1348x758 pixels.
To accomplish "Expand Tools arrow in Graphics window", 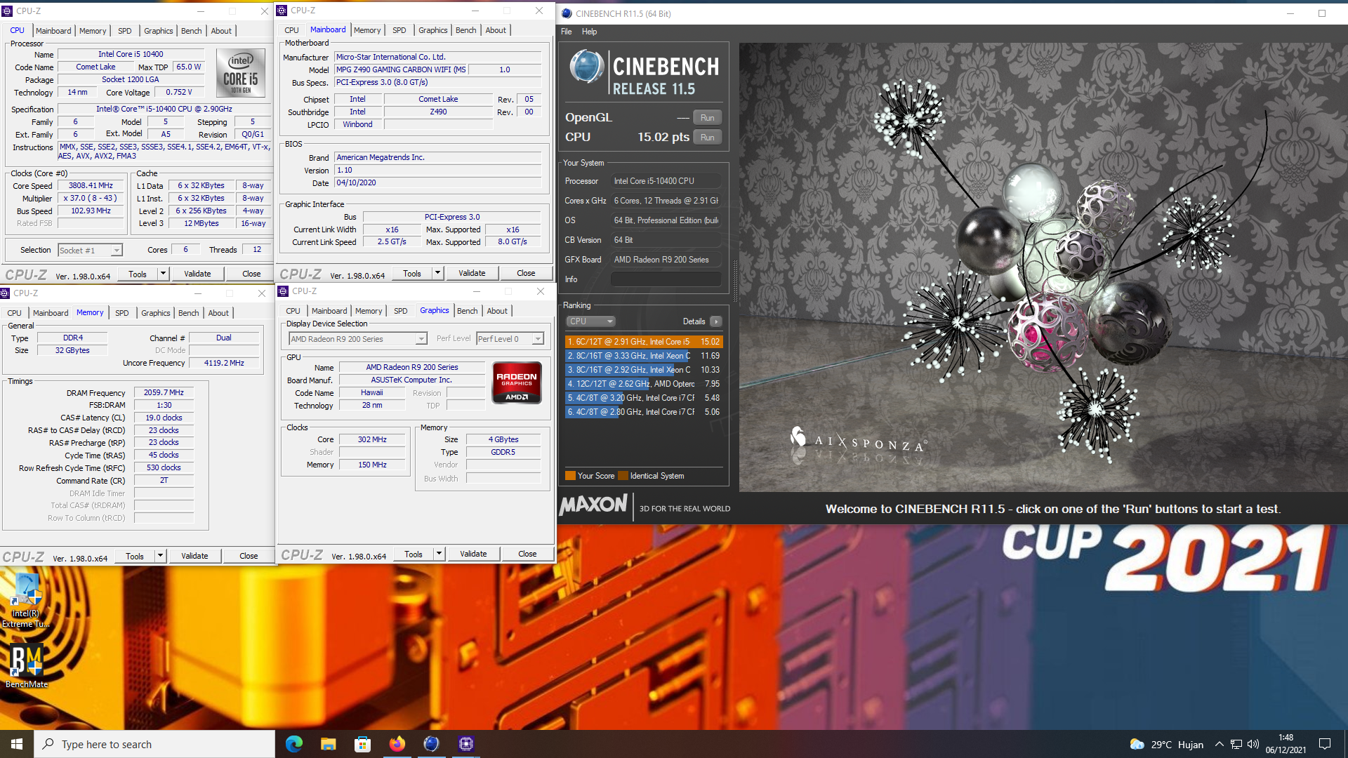I will (x=439, y=554).
